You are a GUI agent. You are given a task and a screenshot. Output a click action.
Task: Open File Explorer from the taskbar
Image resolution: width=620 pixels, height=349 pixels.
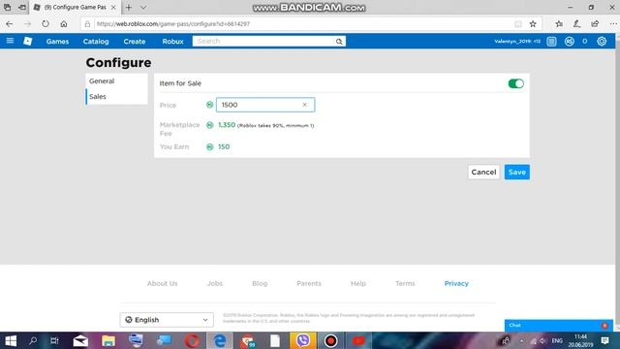point(108,340)
